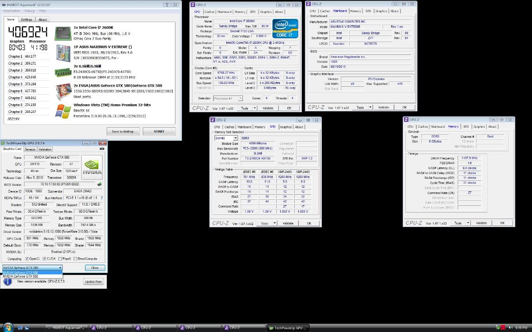Open HWBOT Aquamark from the taskbar

pyautogui.click(x=66, y=327)
